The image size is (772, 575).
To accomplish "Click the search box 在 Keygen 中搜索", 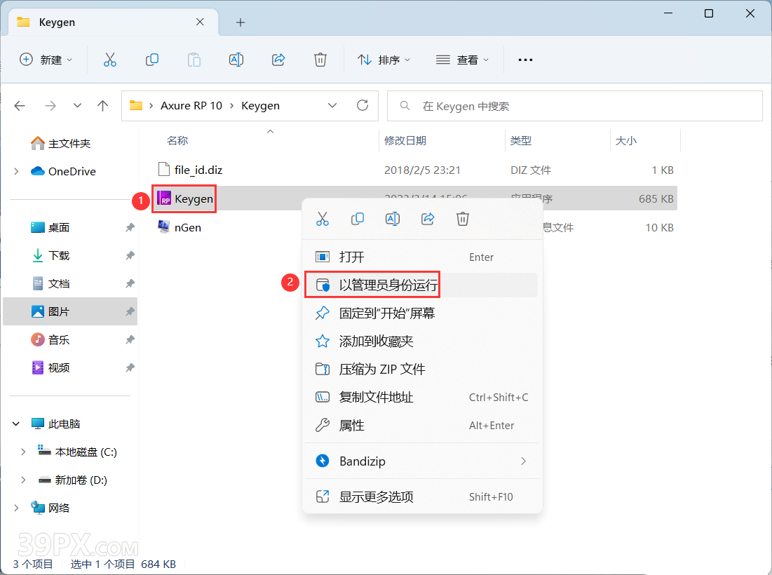I will (x=574, y=106).
